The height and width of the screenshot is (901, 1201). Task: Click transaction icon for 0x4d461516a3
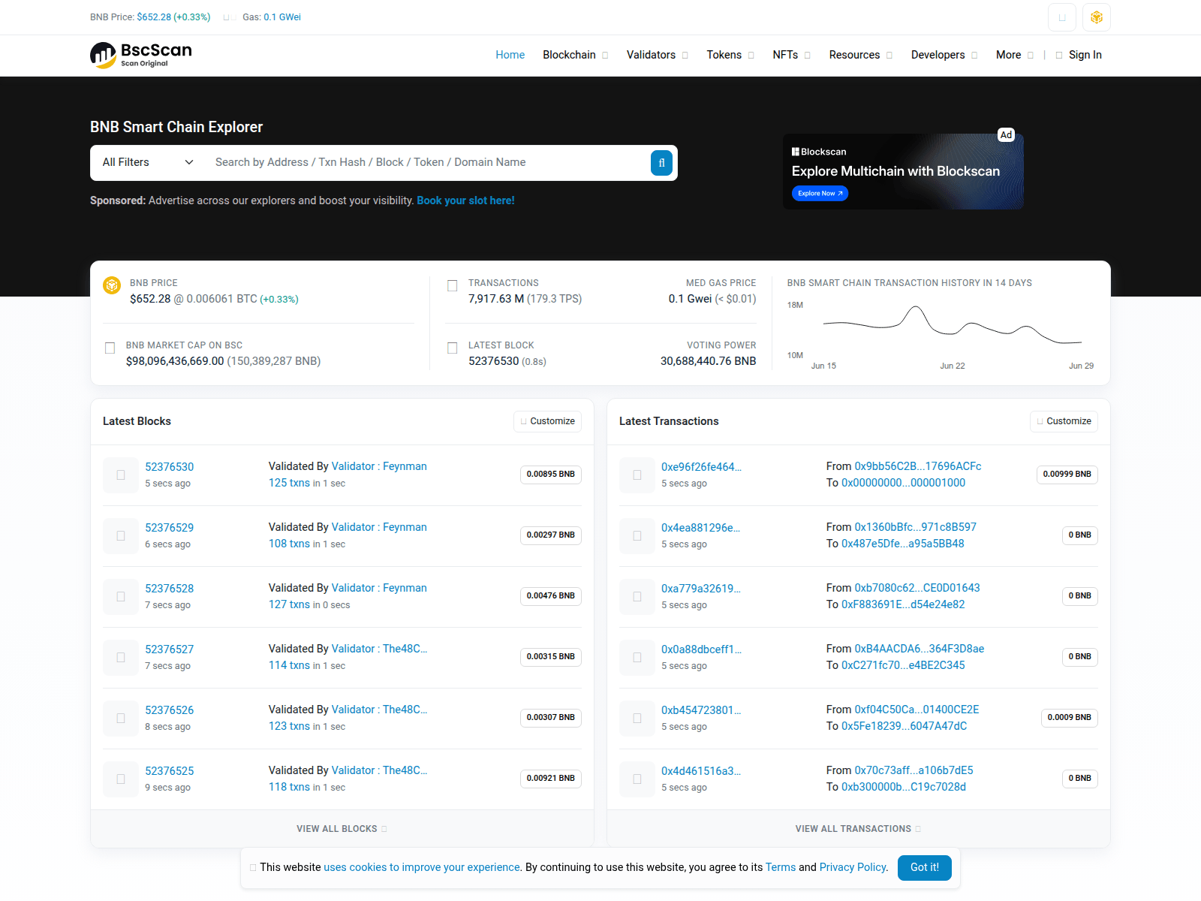pos(637,779)
